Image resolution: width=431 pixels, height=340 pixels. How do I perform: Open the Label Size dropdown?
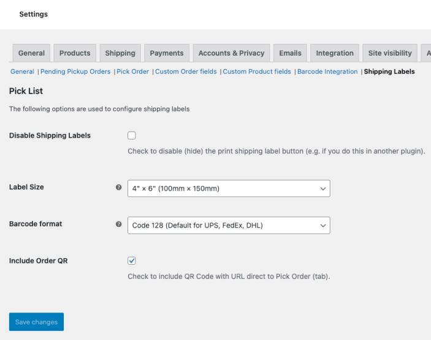229,188
